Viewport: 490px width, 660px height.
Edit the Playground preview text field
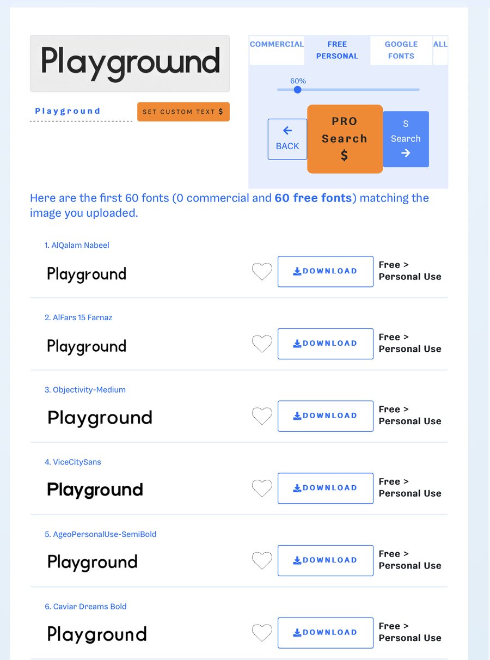coord(81,111)
